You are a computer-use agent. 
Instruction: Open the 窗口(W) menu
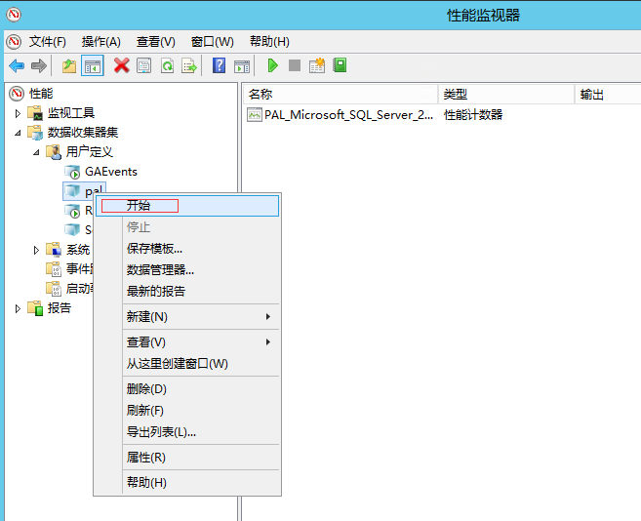coord(213,41)
